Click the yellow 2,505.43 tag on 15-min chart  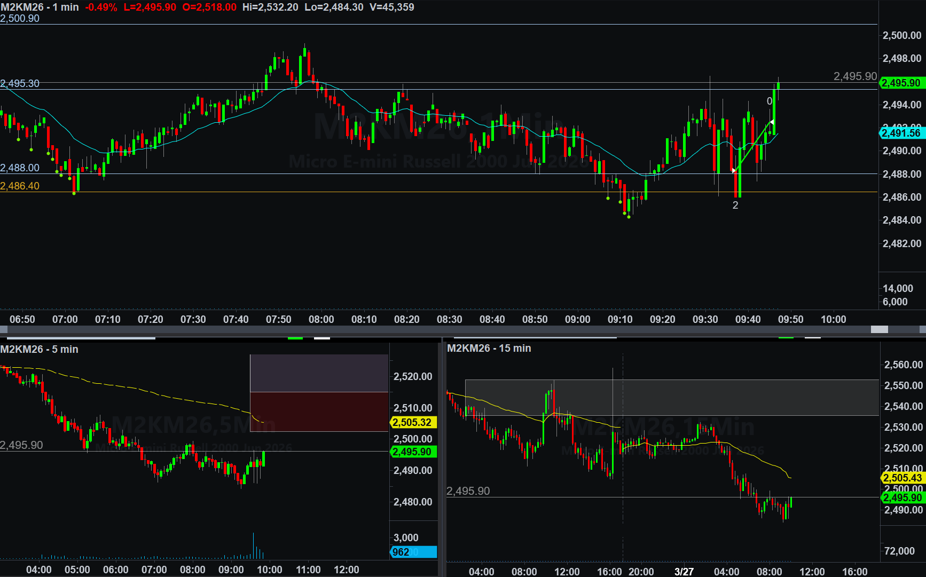coord(903,478)
